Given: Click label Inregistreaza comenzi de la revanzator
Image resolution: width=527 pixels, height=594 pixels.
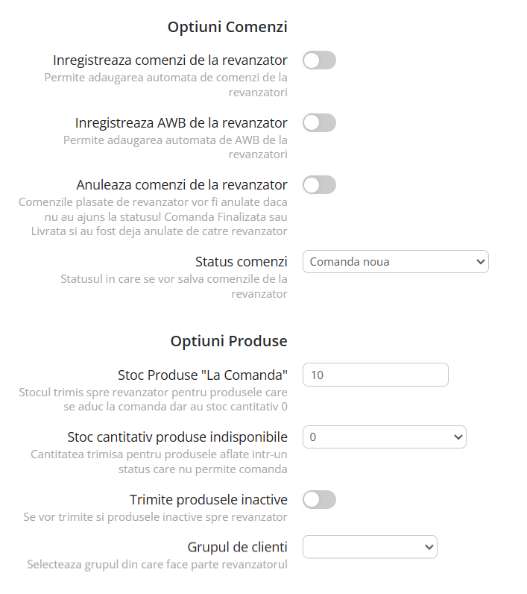Looking at the screenshot, I should point(170,60).
